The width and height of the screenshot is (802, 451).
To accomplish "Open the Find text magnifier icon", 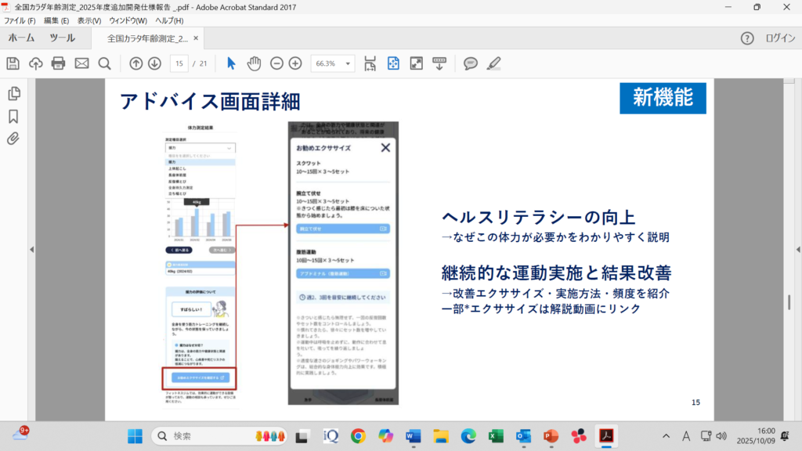I will click(104, 63).
